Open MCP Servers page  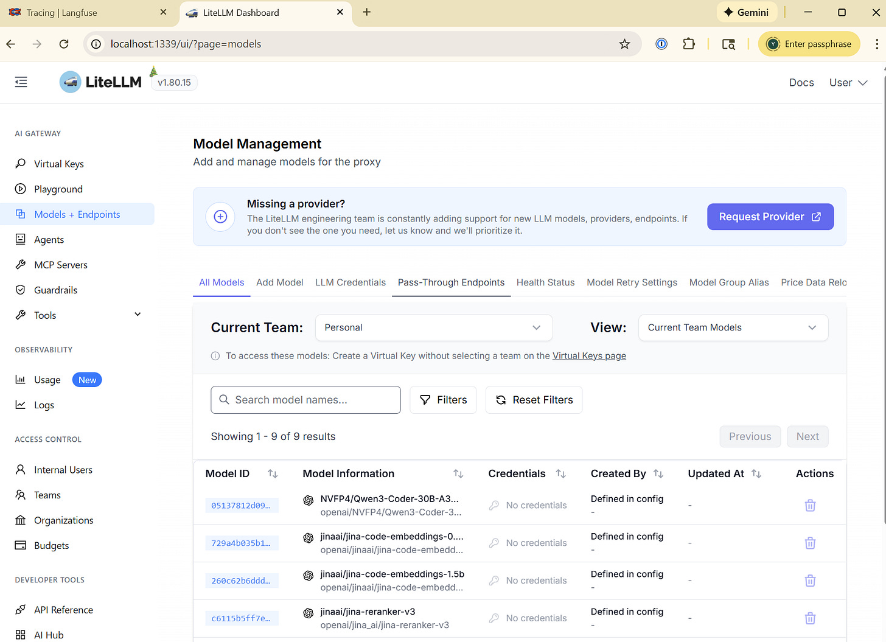tap(60, 265)
